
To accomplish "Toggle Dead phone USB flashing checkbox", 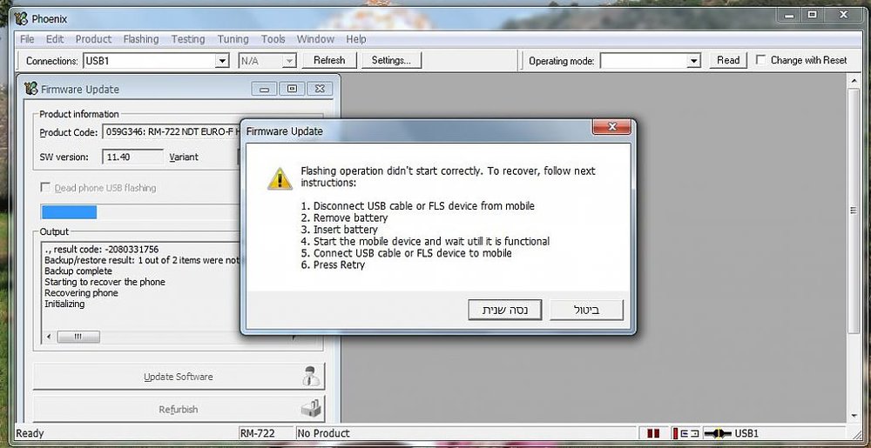I will click(x=45, y=187).
